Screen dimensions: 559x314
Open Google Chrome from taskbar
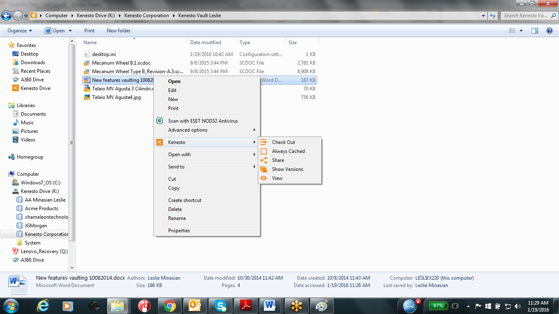[x=170, y=306]
